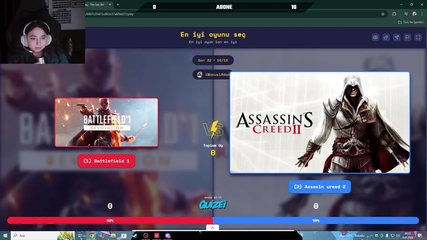
Task: Expand the bottom panel chevron arrow
Action: (x=212, y=228)
